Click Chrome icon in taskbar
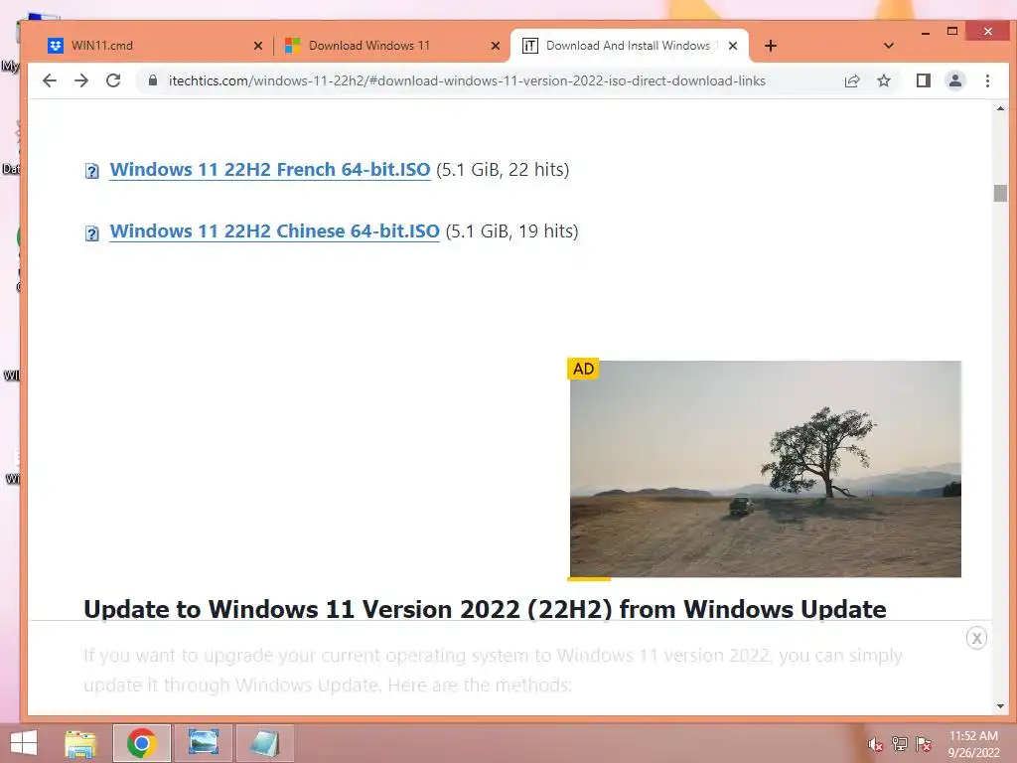 click(141, 743)
